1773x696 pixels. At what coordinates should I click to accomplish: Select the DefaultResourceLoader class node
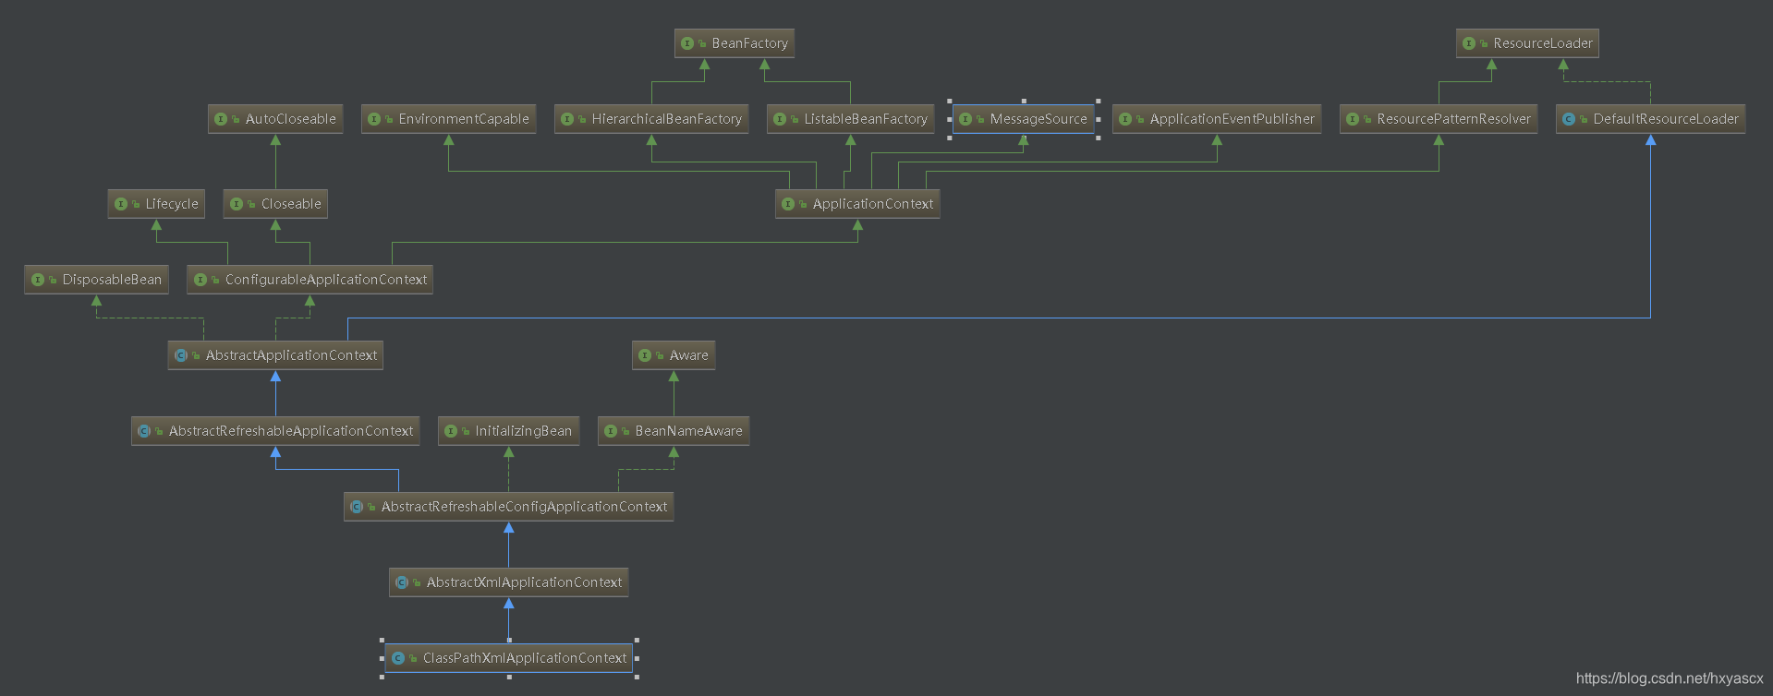tap(1650, 119)
